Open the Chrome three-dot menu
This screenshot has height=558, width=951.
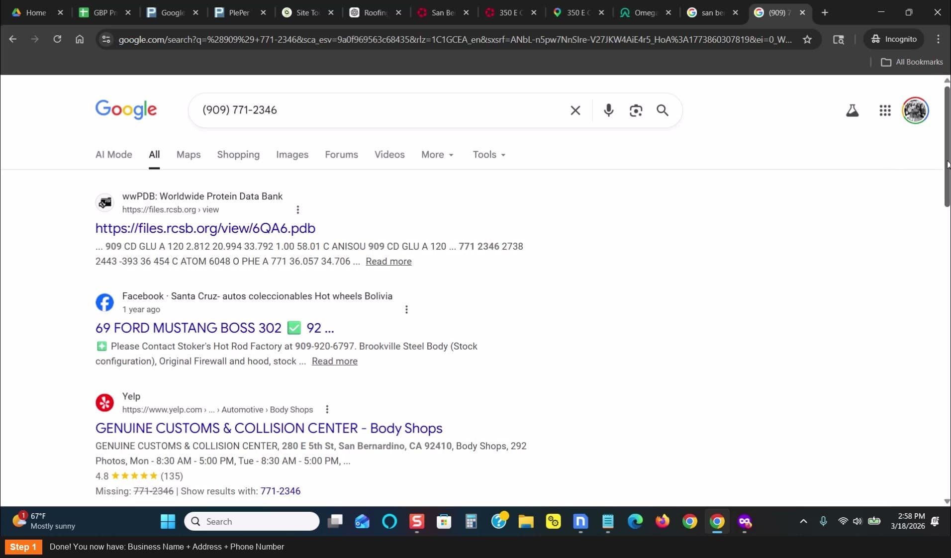coord(938,39)
